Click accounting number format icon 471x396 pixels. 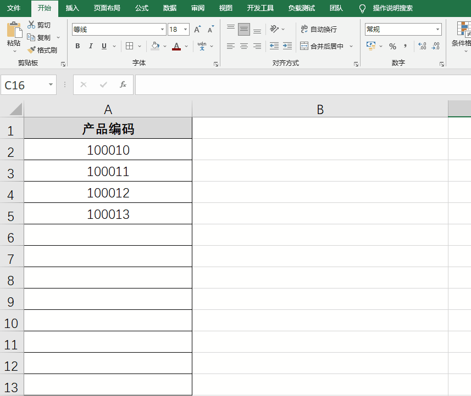(x=371, y=46)
